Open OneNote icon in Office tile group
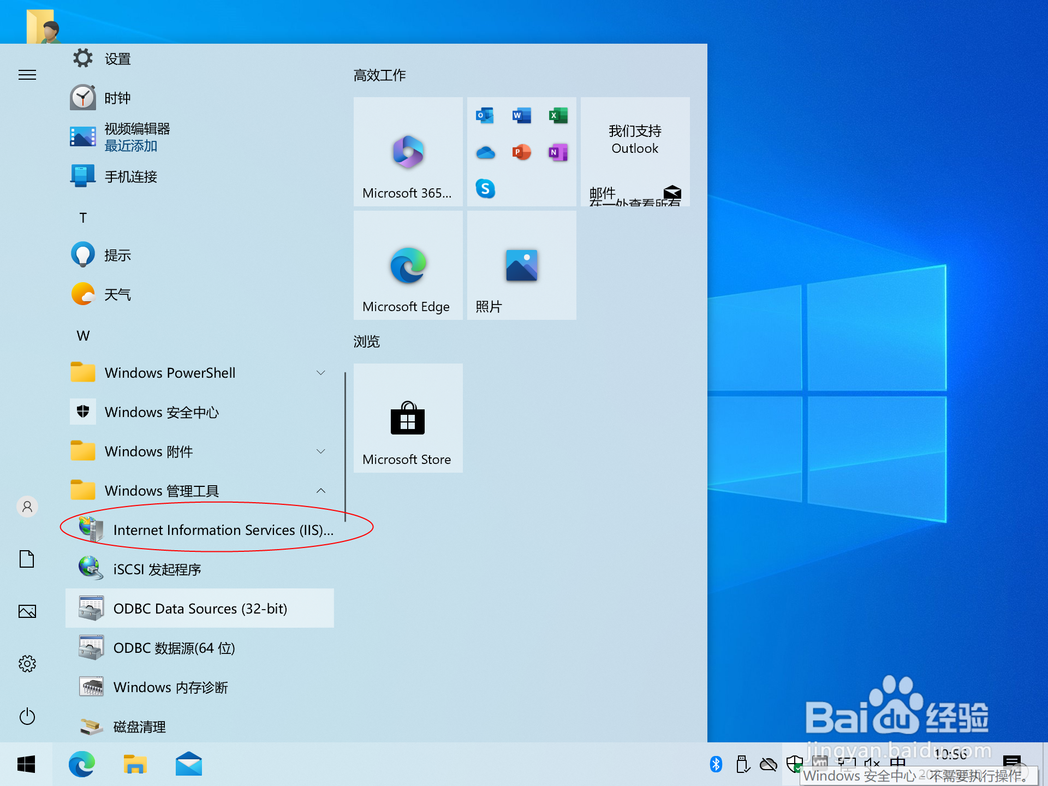This screenshot has width=1048, height=786. click(x=558, y=152)
